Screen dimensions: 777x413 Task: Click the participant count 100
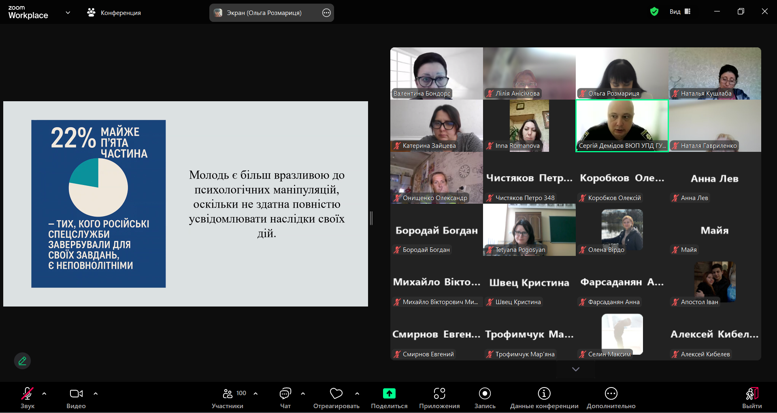241,393
